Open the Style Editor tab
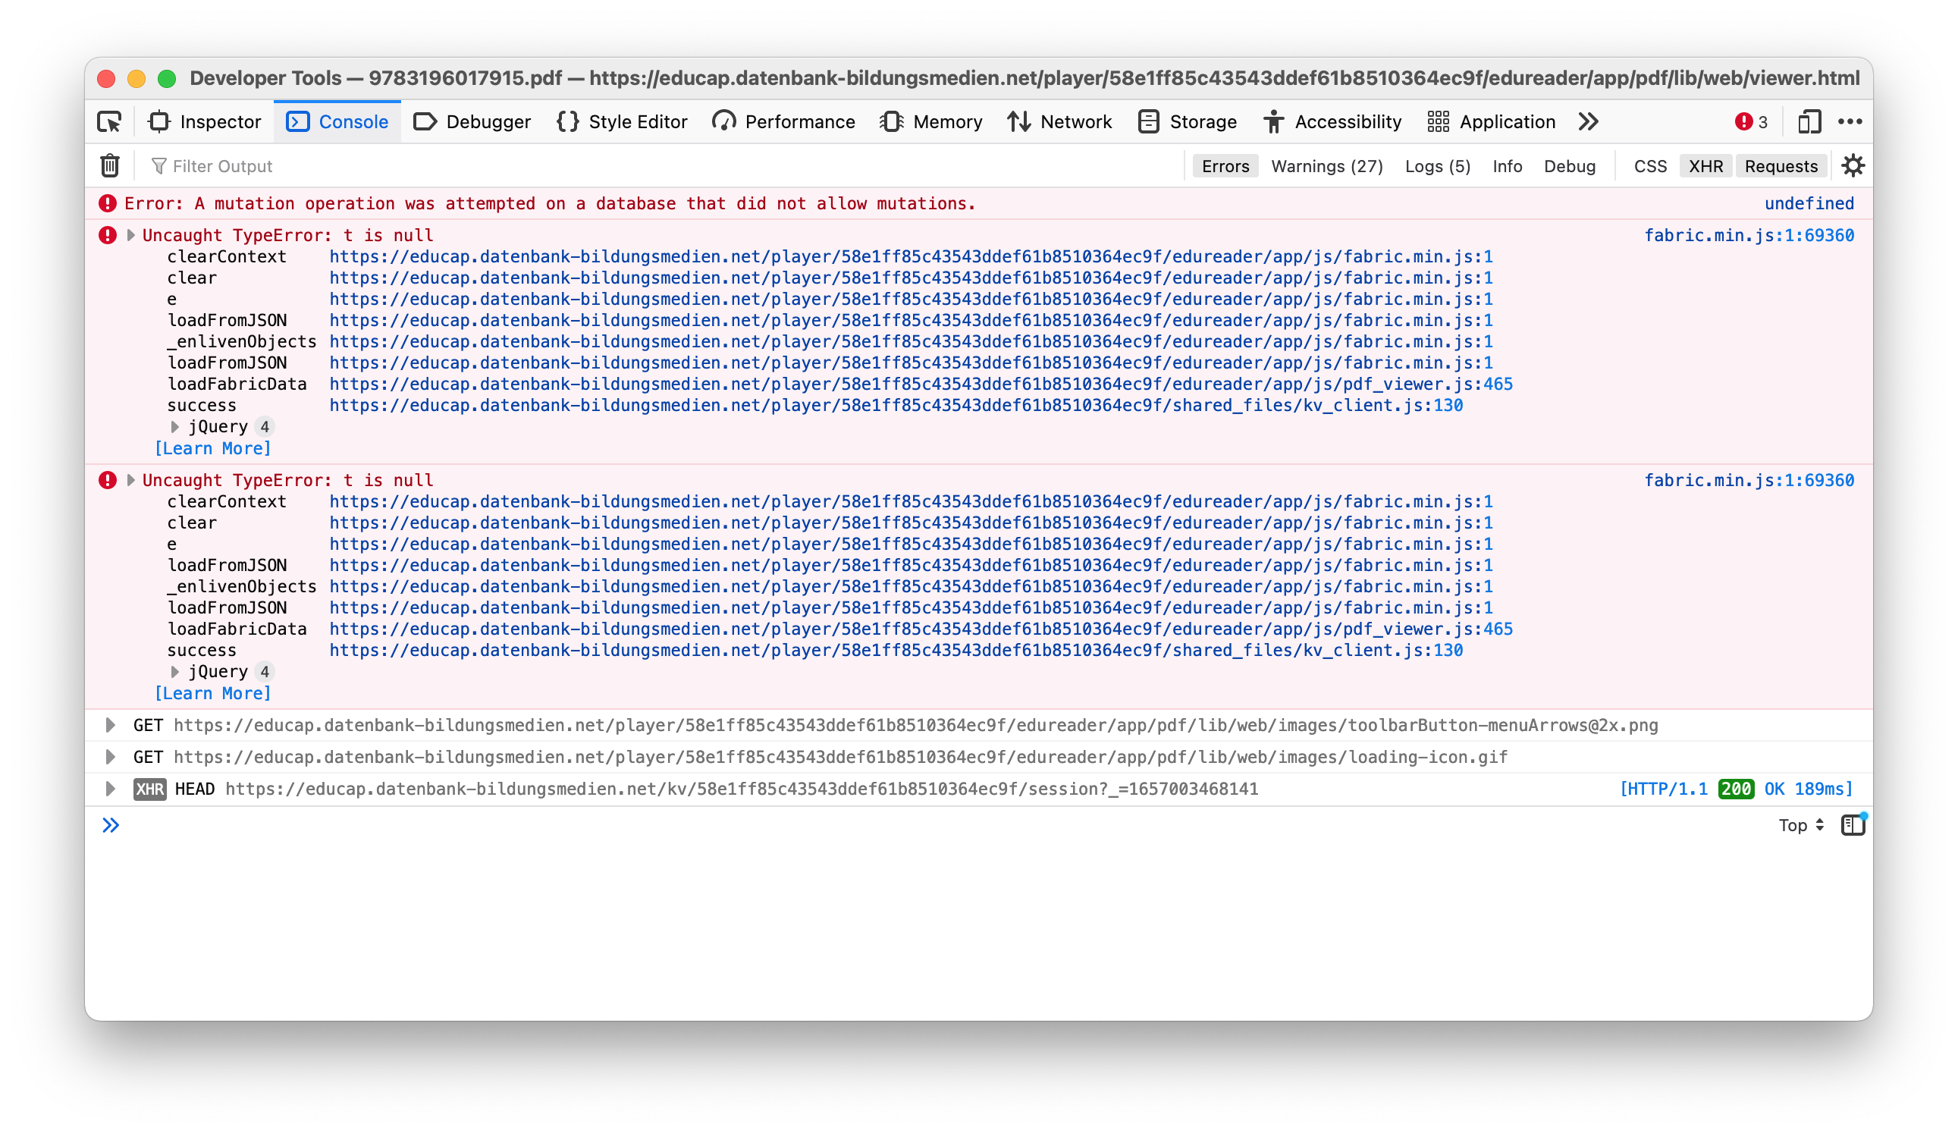This screenshot has width=1958, height=1133. coord(623,122)
